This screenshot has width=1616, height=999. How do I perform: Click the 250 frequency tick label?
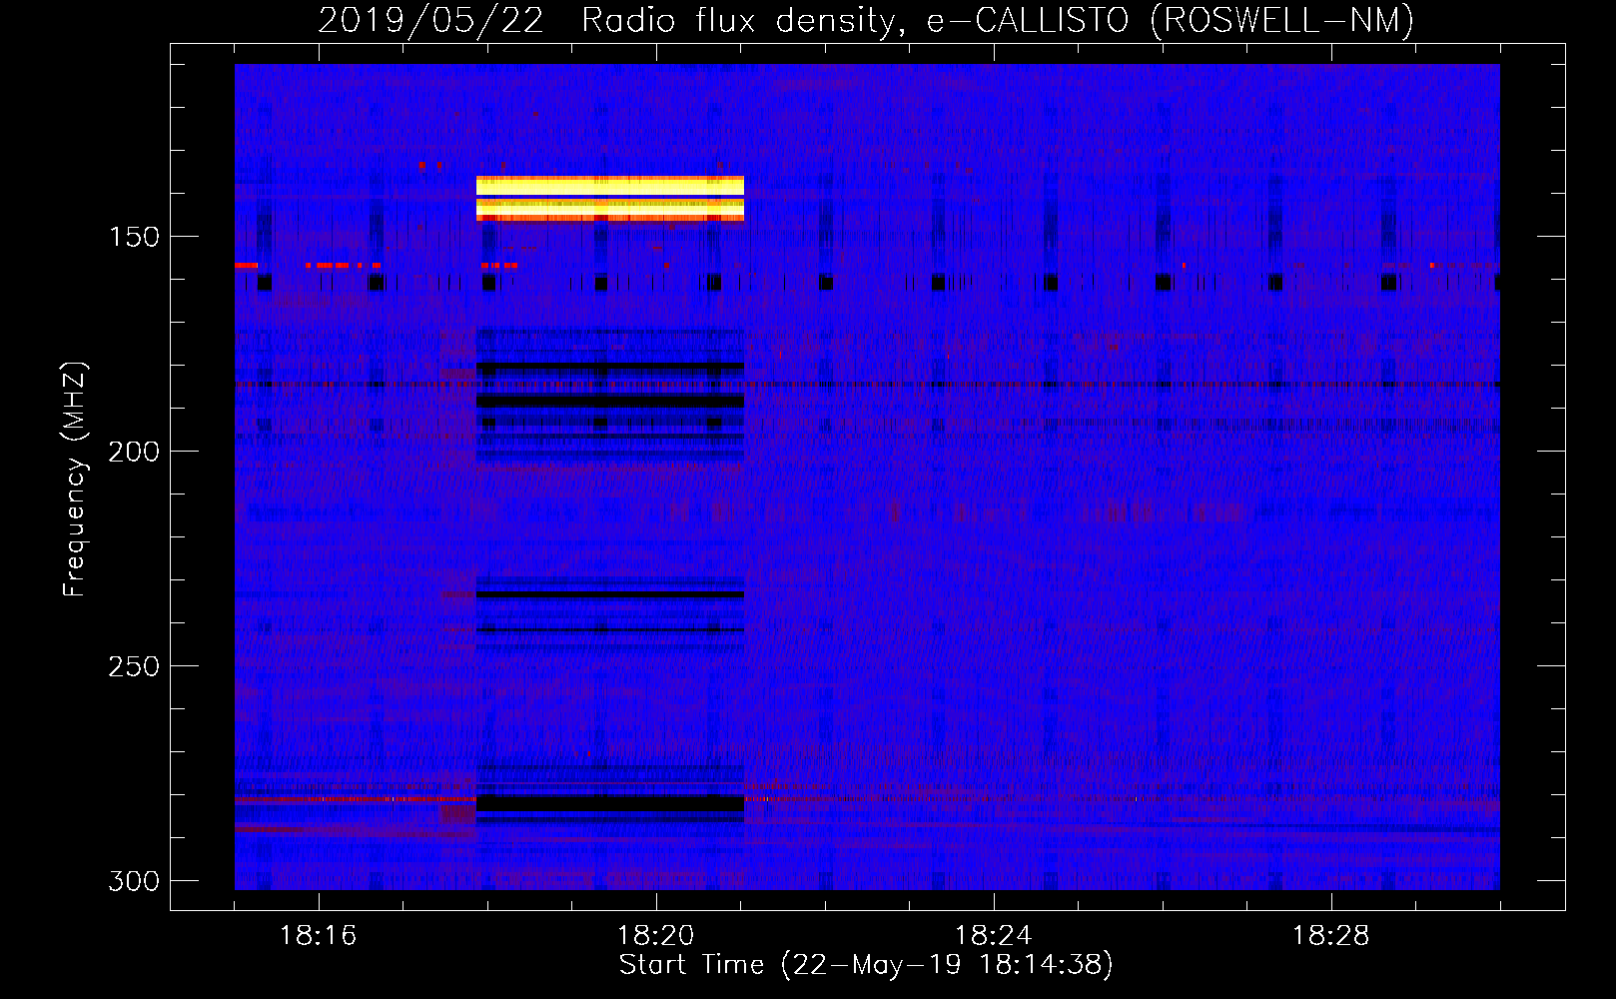pos(134,666)
